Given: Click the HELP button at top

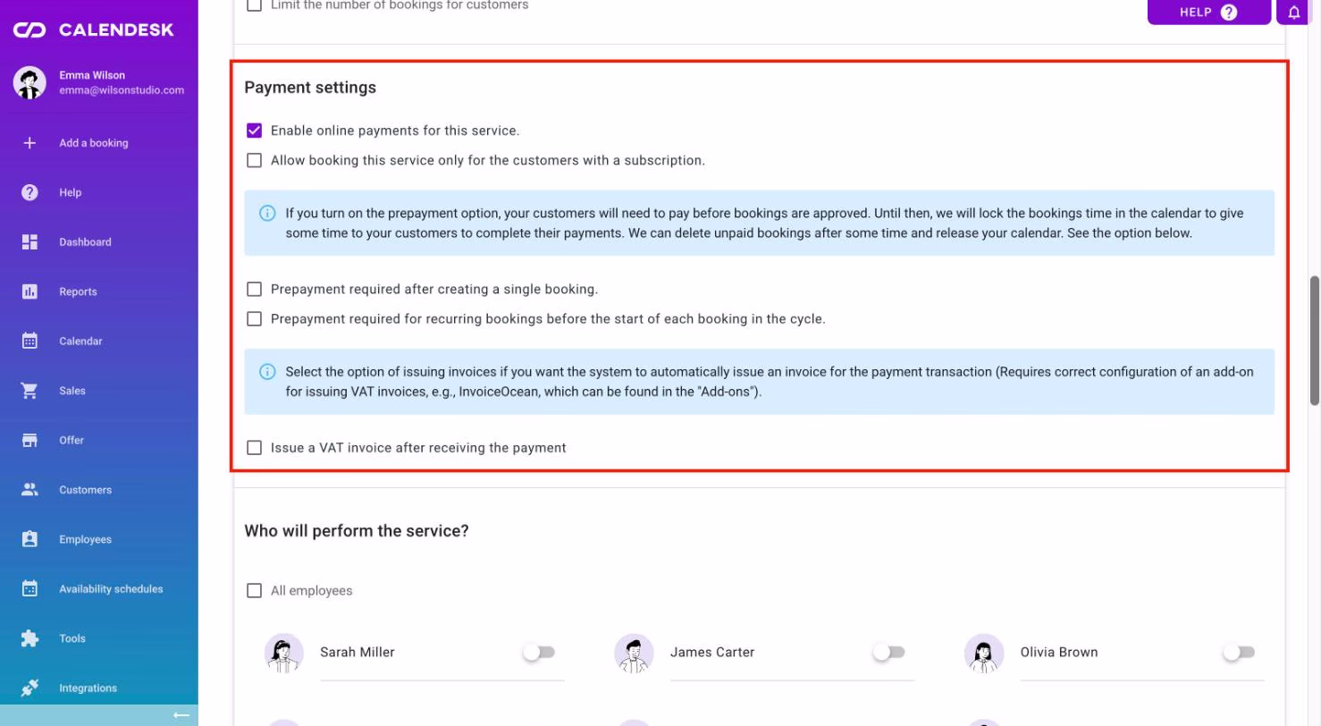Looking at the screenshot, I should [x=1208, y=13].
